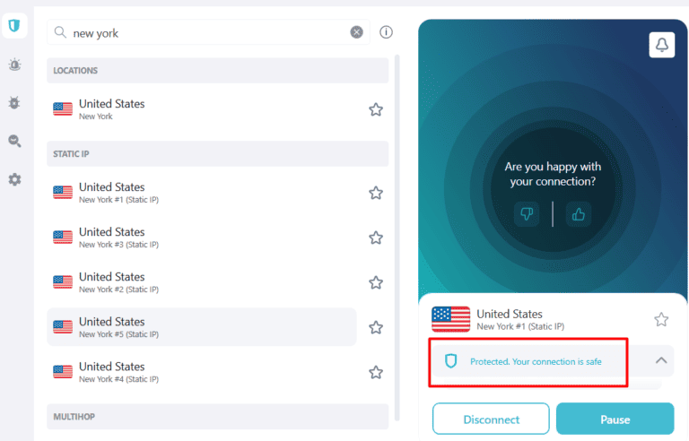
Task: Click the LOCATIONS section header
Action: (218, 70)
